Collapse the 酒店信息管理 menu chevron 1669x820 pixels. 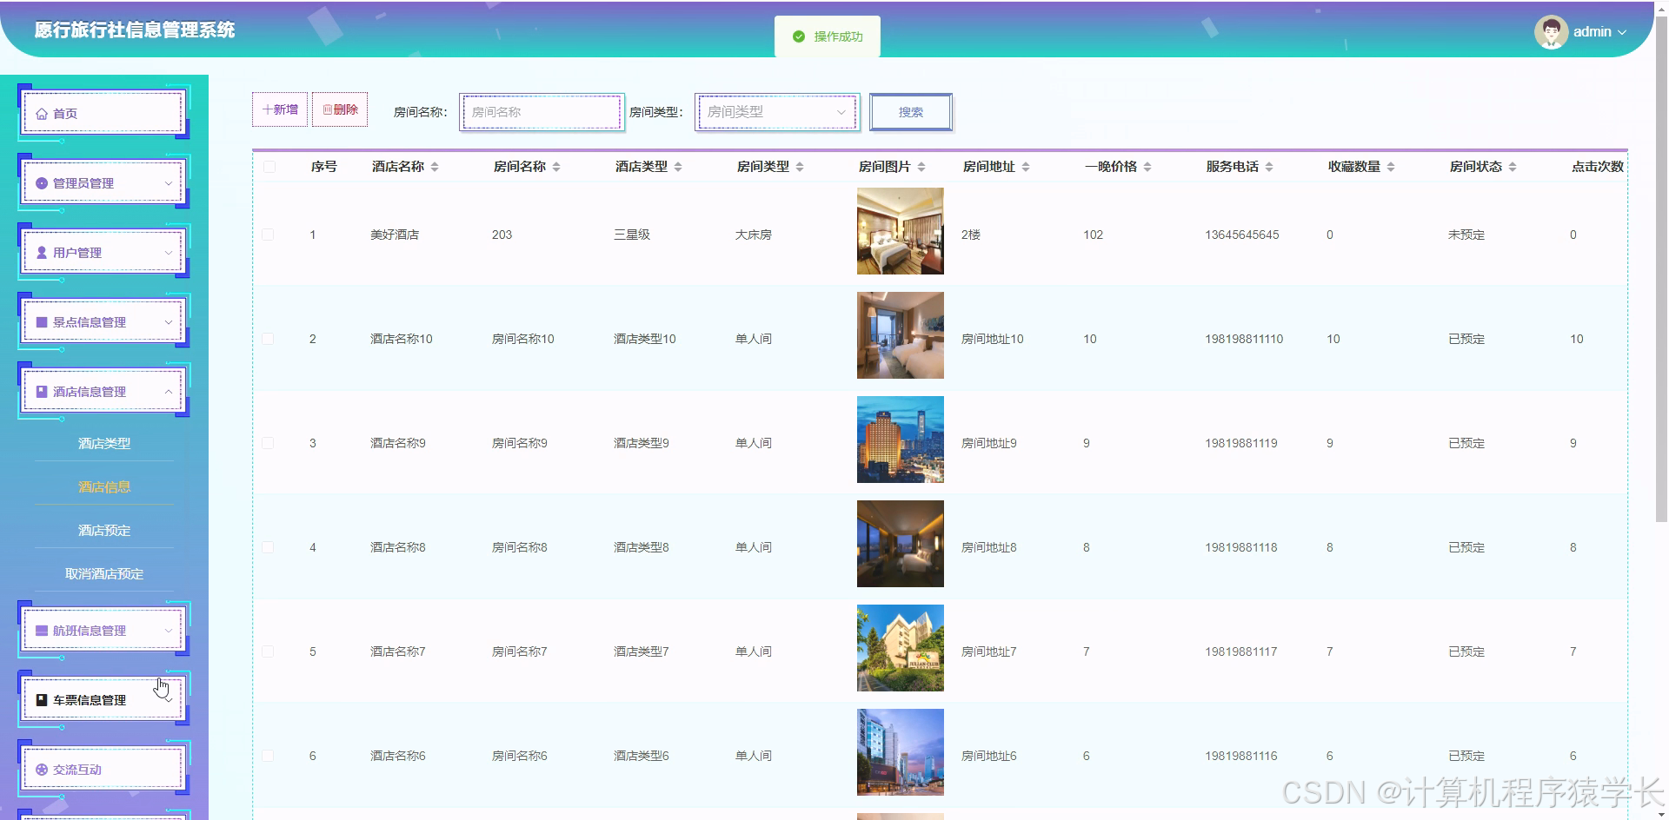click(169, 392)
